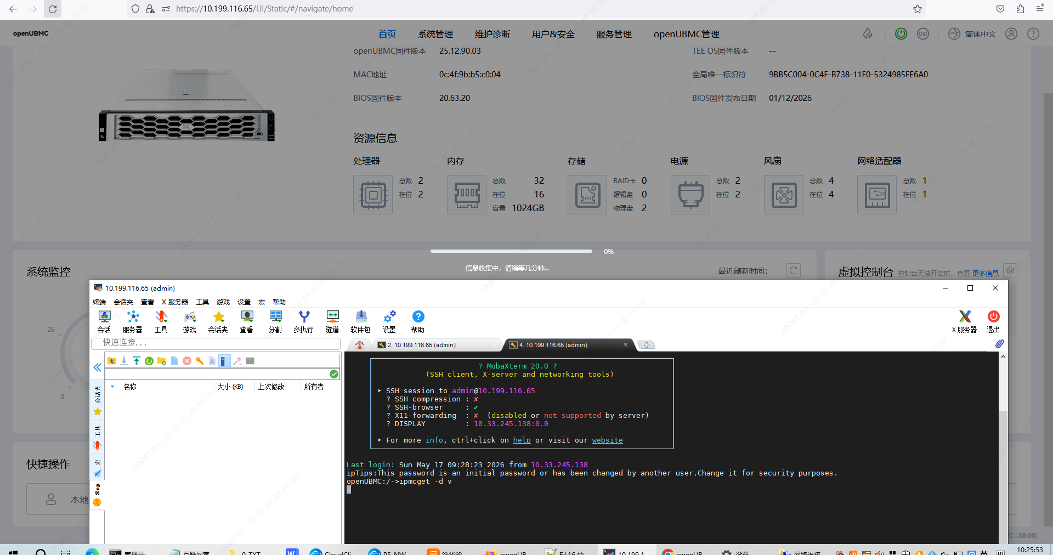The width and height of the screenshot is (1053, 555).
Task: Toggle the highlighted blue panel icon in SFTP toolbar
Action: [224, 361]
